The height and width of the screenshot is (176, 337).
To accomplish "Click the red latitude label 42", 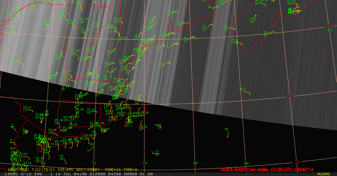I will coord(290,96).
